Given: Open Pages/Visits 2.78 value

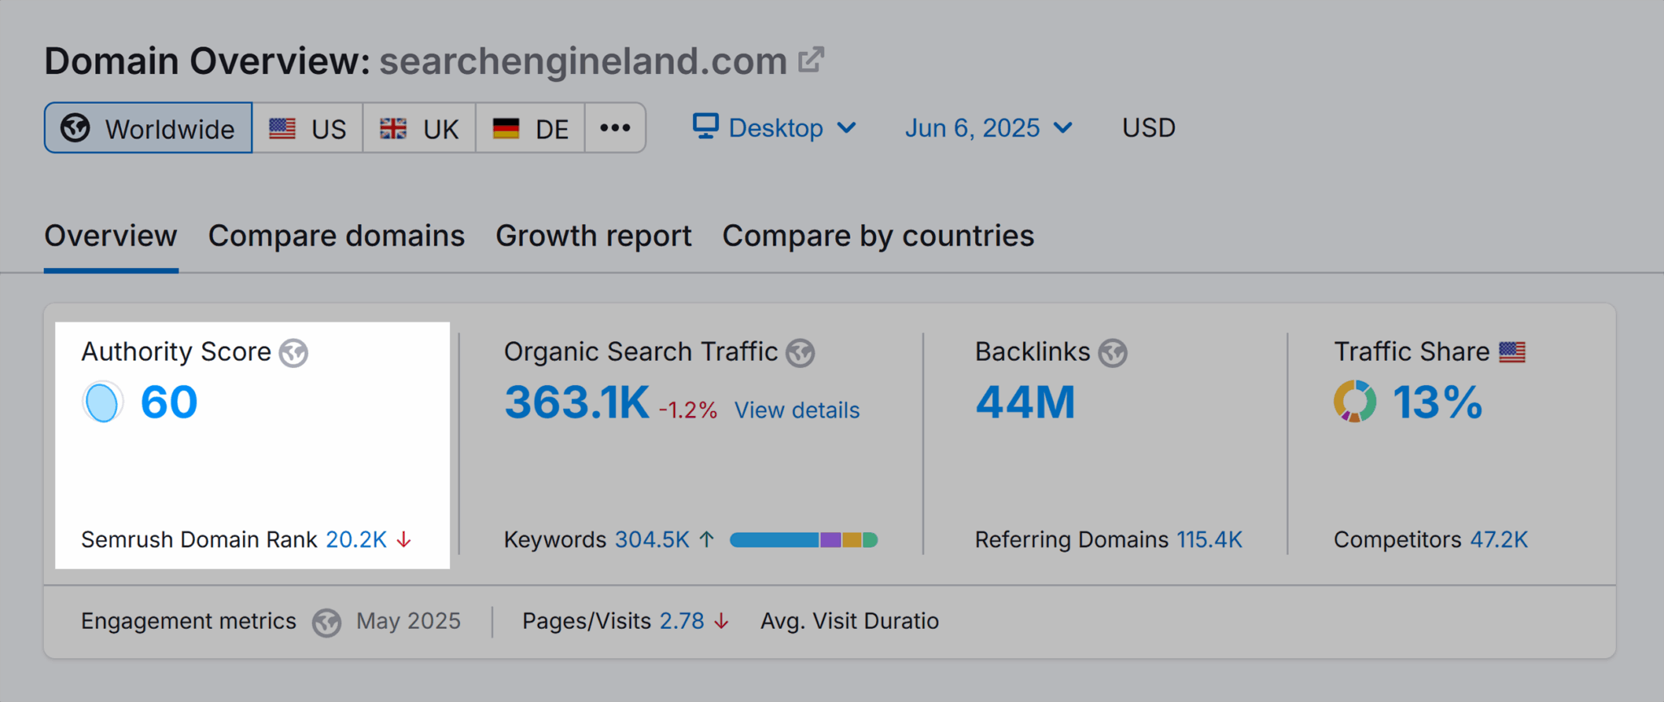Looking at the screenshot, I should 682,621.
